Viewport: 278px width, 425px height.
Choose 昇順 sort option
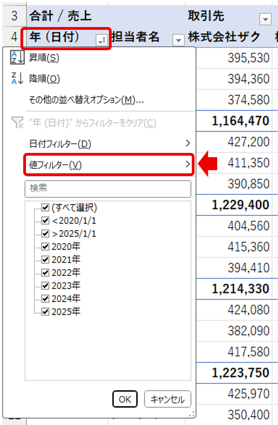coord(44,58)
